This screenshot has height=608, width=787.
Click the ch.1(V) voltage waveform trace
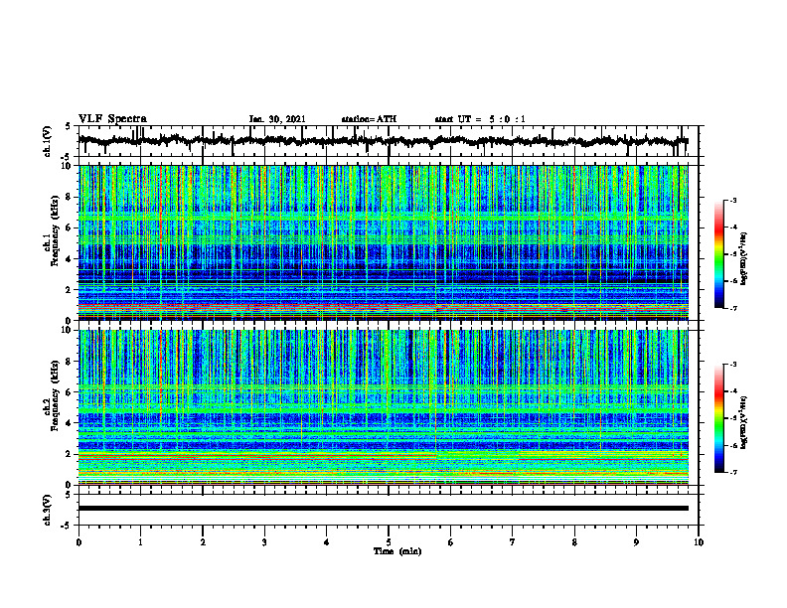383,141
